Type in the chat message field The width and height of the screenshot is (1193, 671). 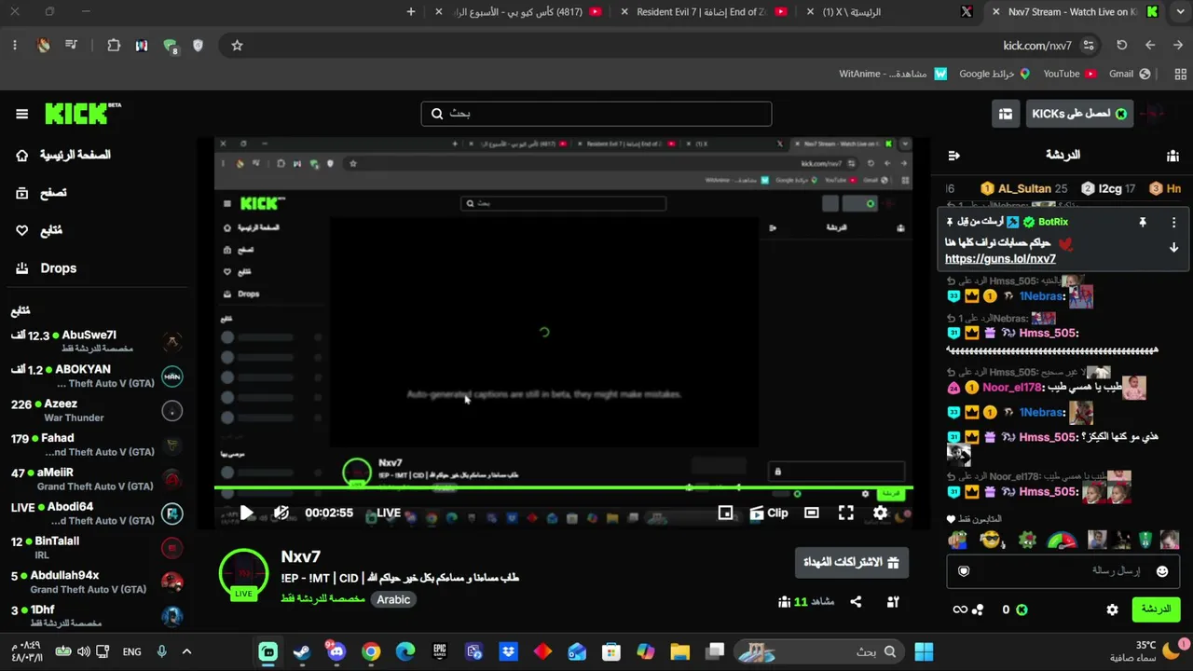coord(1063,571)
